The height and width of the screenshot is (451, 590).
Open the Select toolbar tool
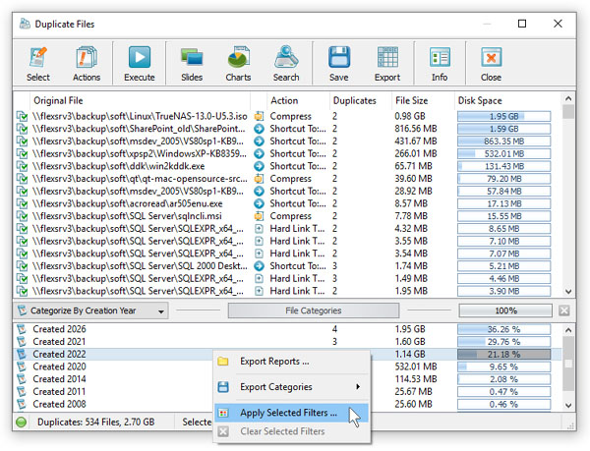point(38,64)
